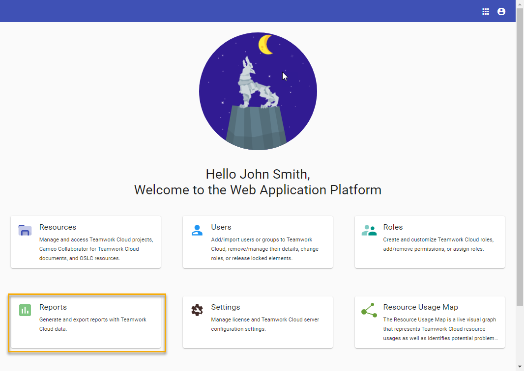The width and height of the screenshot is (524, 371).
Task: Open the Users card title
Action: 221,227
